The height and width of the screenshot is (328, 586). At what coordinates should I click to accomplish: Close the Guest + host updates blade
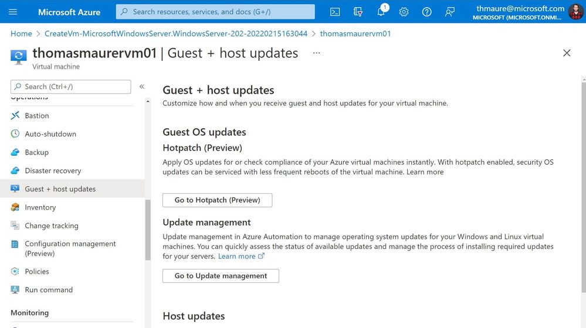pos(567,53)
